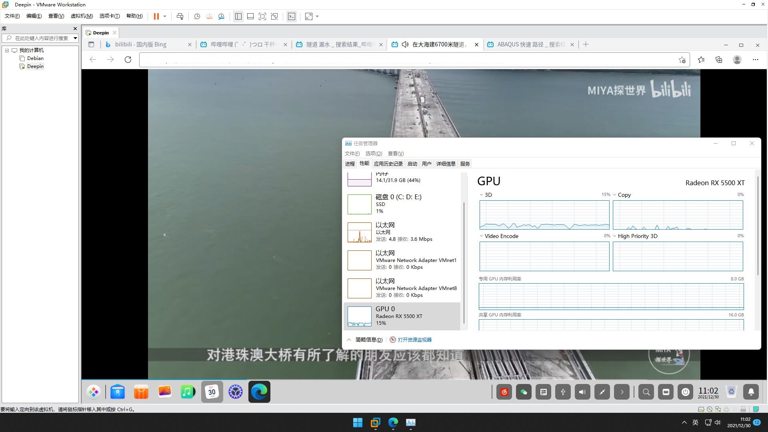This screenshot has height=432, width=768.
Task: Click the take snapshot clock icon
Action: (197, 16)
